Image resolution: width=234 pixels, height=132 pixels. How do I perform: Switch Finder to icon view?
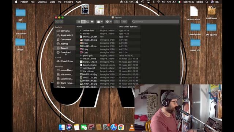coord(79,22)
